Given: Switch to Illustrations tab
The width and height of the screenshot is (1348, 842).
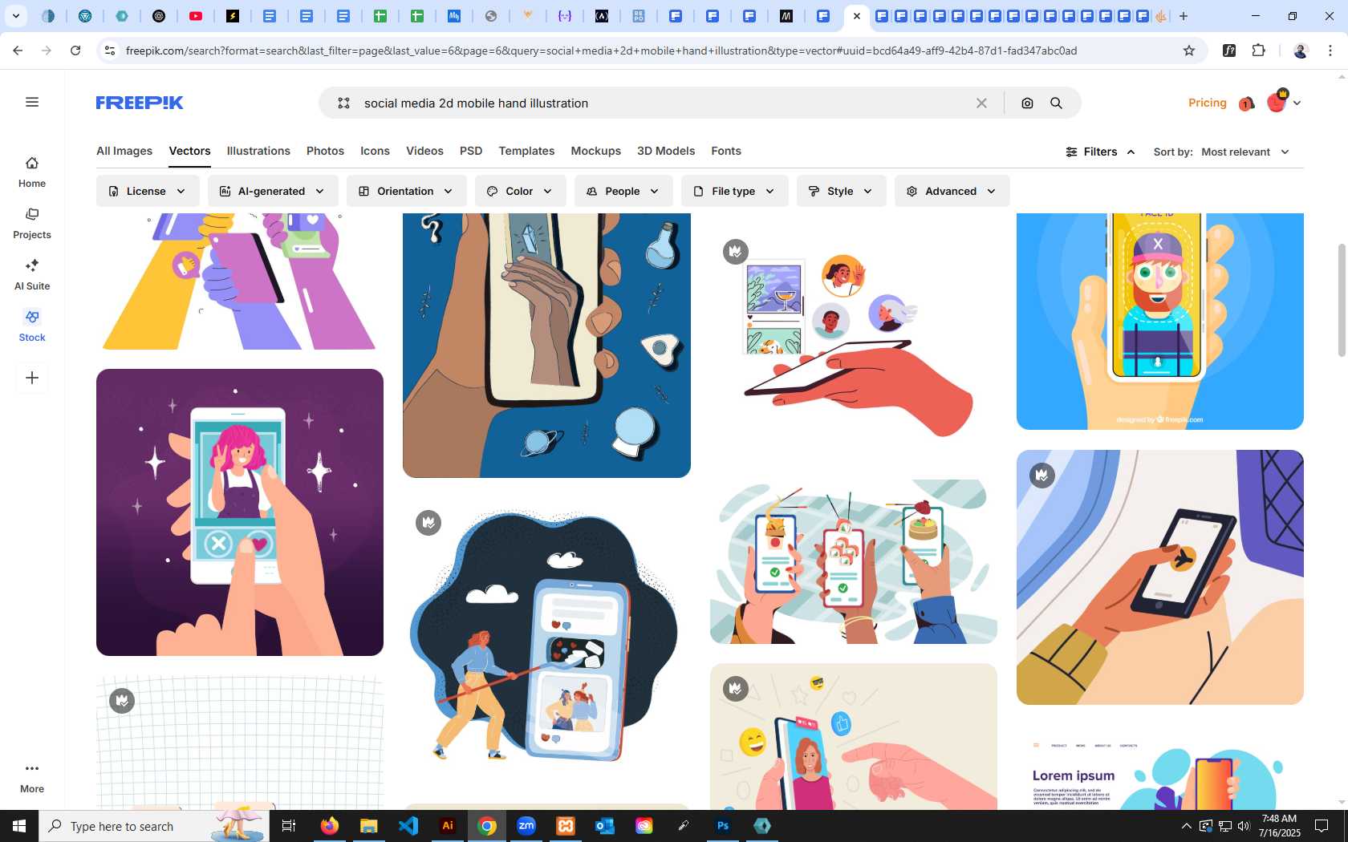Looking at the screenshot, I should point(258,151).
